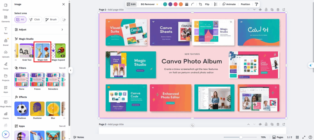Pick the purple color swatch

pos(170,4)
